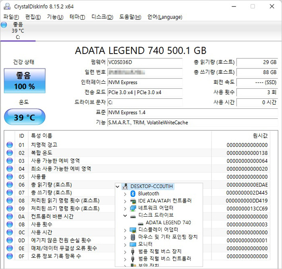Expand the IDE ATA/ATAPI 컨트롤러 category
This screenshot has width=282, height=269.
pos(125,201)
